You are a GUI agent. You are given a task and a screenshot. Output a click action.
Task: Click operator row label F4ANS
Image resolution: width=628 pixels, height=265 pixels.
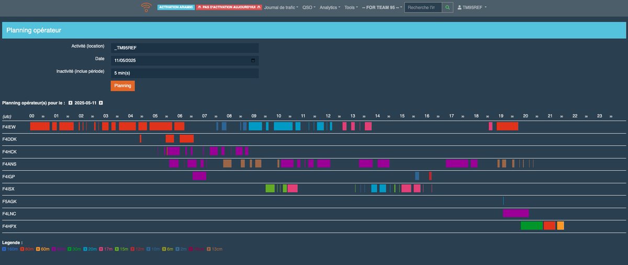9,164
